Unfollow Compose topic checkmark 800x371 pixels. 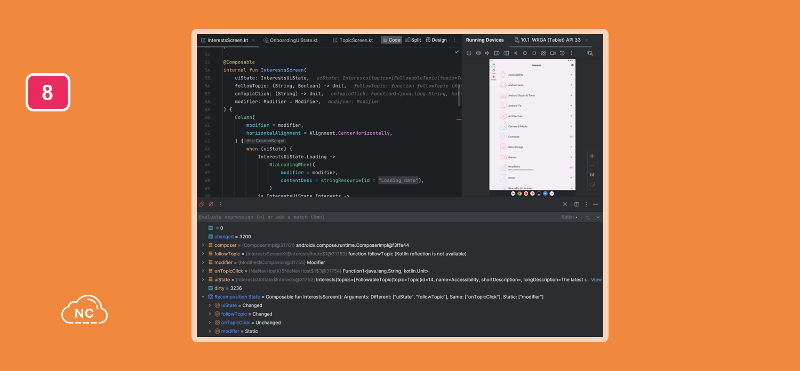pos(571,136)
